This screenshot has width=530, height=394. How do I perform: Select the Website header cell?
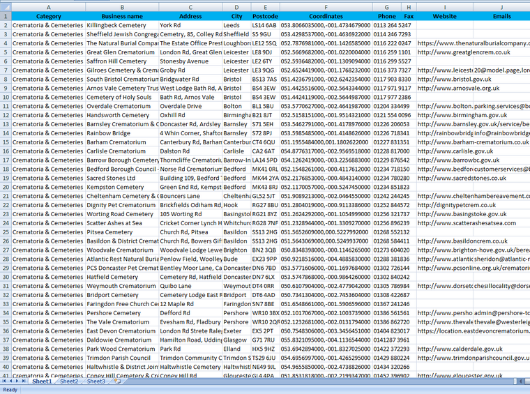click(x=444, y=16)
